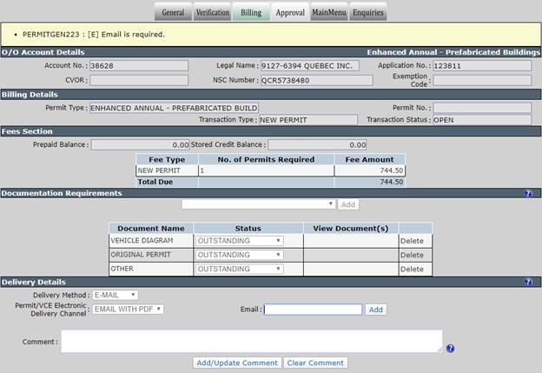Click the help icon beside Comment box
The width and height of the screenshot is (542, 373).
450,349
